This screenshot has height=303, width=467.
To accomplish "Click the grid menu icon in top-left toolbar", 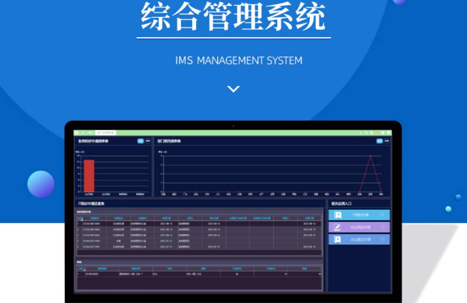I will click(77, 133).
